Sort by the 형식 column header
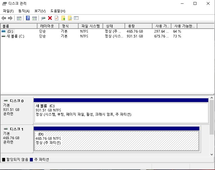 (69, 26)
